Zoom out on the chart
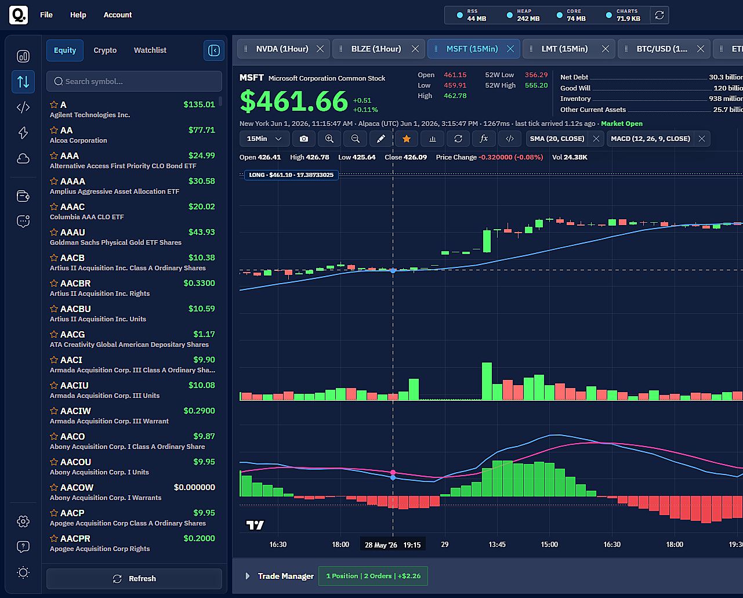This screenshot has height=598, width=743. 356,139
